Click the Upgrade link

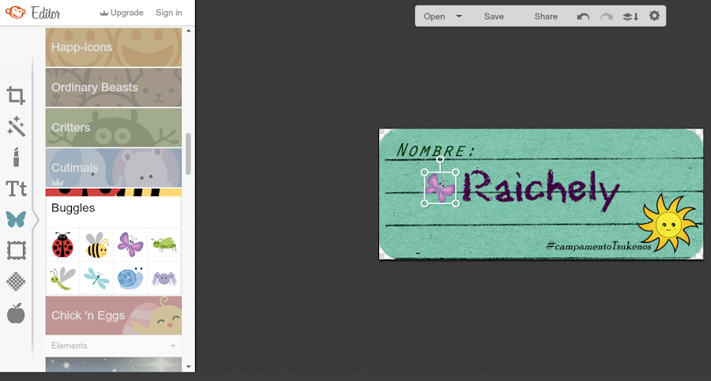tap(122, 13)
